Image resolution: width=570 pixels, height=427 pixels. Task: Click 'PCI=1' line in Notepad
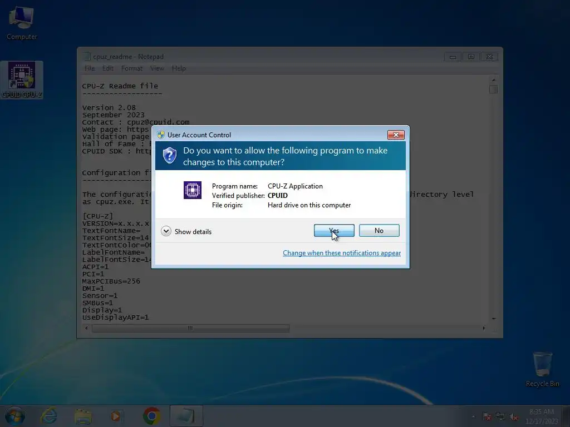click(93, 274)
